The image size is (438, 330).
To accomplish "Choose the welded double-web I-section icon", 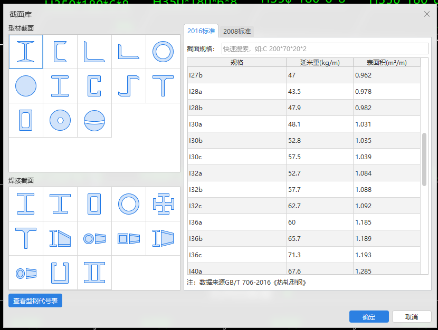I will (94, 273).
